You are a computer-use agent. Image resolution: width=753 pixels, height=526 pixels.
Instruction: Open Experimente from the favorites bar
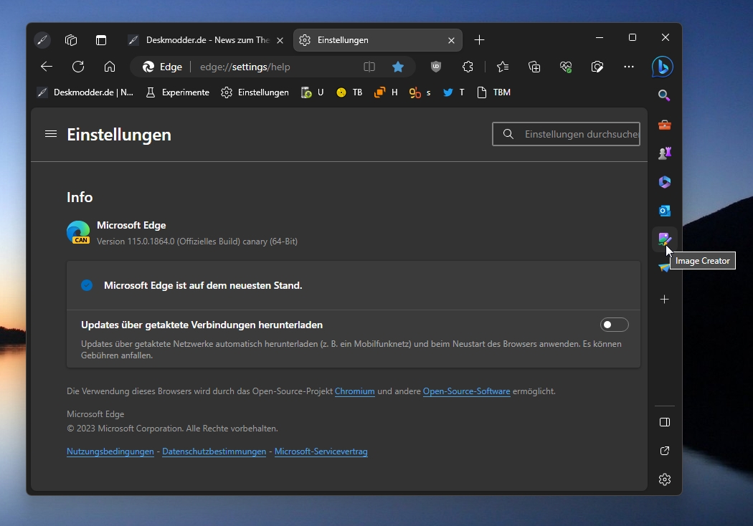[177, 92]
